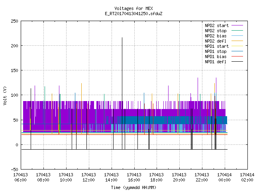Click the x-axis tick label 170413 10:00
Viewport: 255px width, 191px height.
(66, 177)
